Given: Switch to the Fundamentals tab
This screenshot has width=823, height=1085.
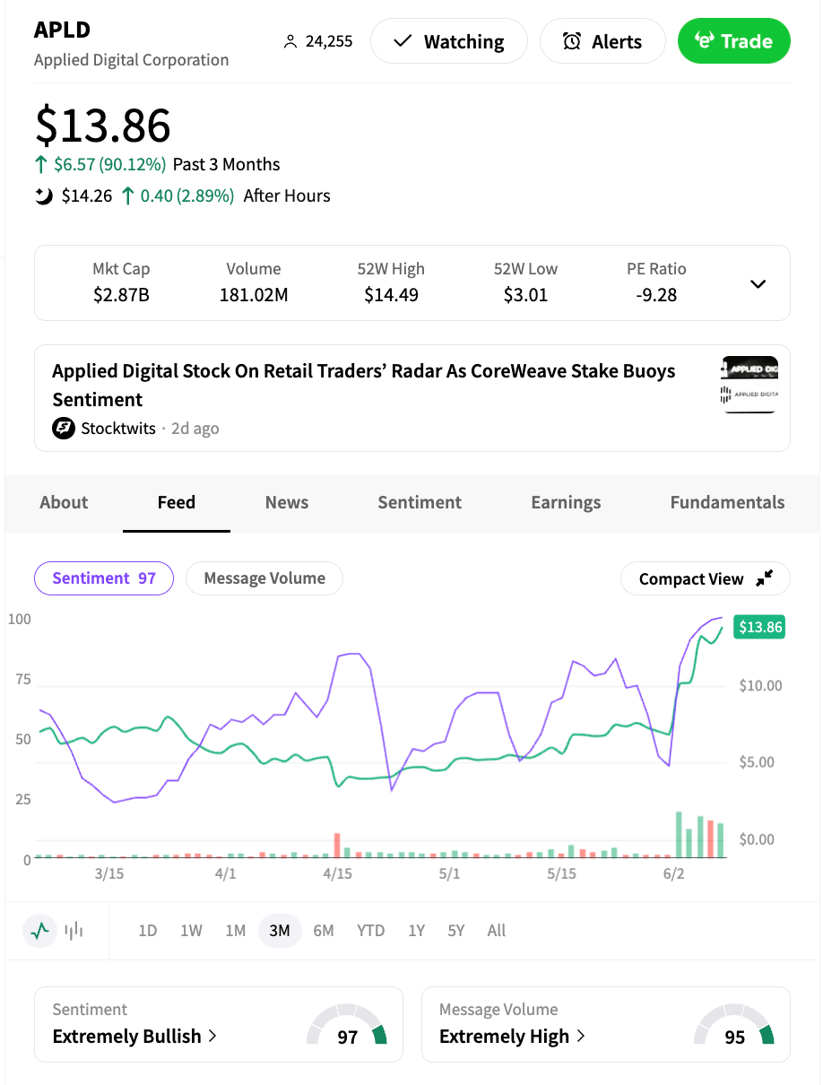Looking at the screenshot, I should [727, 503].
